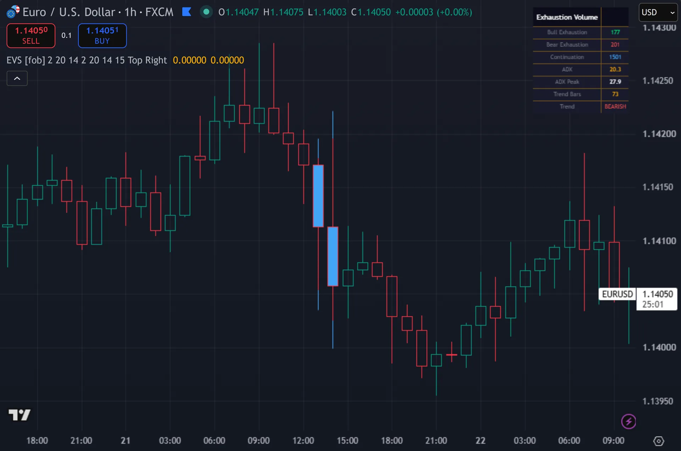Click the 1.14150 price axis label
Viewport: 681px width, 451px height.
pyautogui.click(x=658, y=187)
